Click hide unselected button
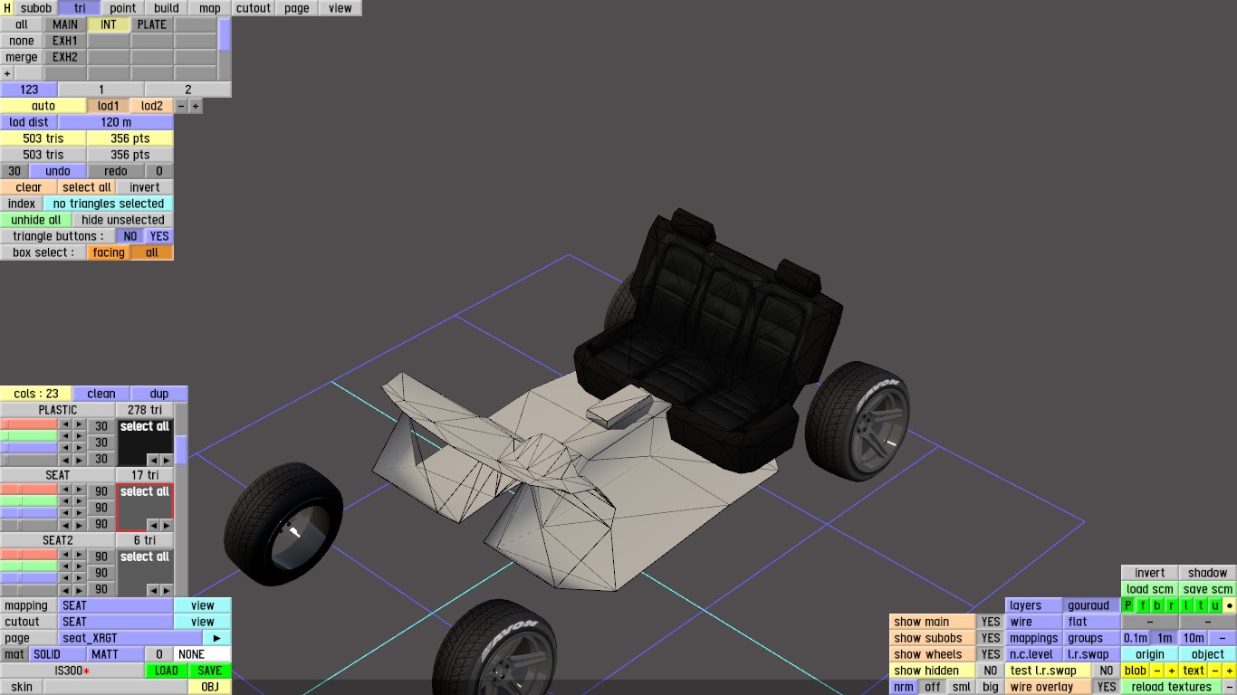The width and height of the screenshot is (1237, 695). coord(123,220)
